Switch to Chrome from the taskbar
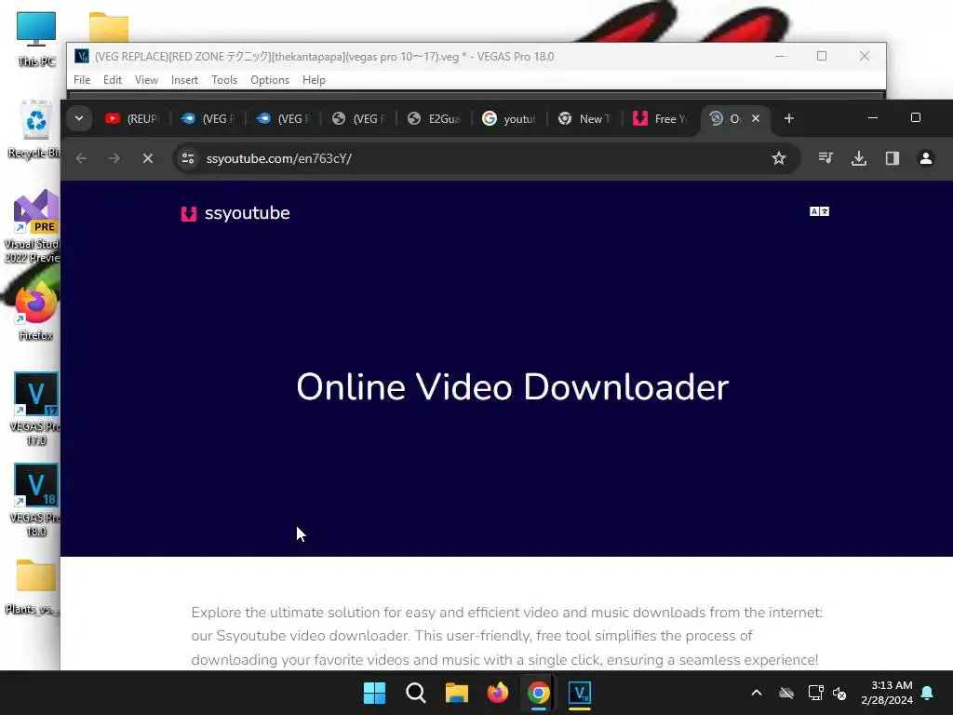The image size is (953, 715). [539, 693]
